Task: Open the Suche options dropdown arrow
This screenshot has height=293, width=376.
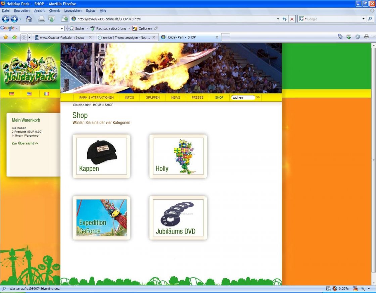Action: coord(87,28)
